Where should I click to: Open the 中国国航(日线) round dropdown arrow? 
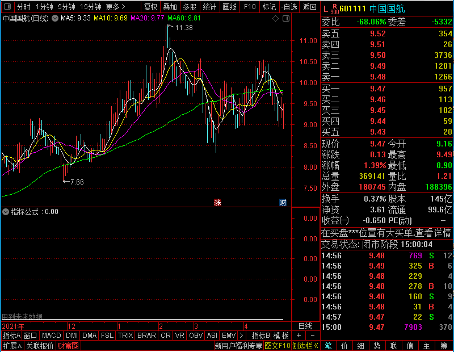[55, 18]
